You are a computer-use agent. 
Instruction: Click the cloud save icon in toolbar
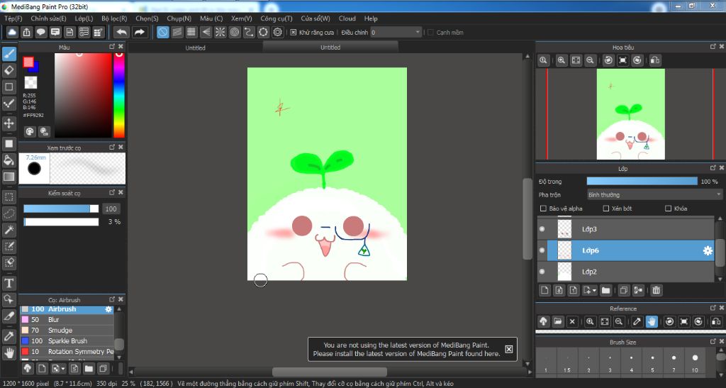click(x=12, y=32)
